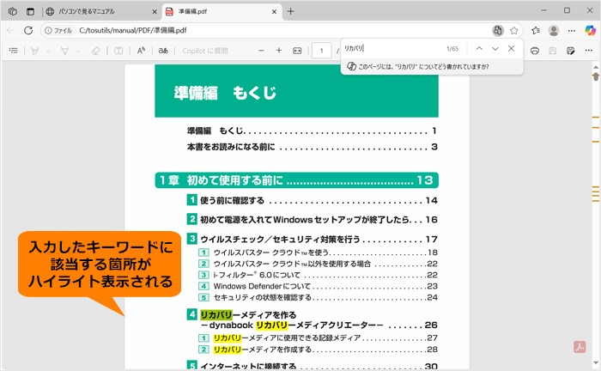
Task: Reload the current page
Action: tap(28, 30)
